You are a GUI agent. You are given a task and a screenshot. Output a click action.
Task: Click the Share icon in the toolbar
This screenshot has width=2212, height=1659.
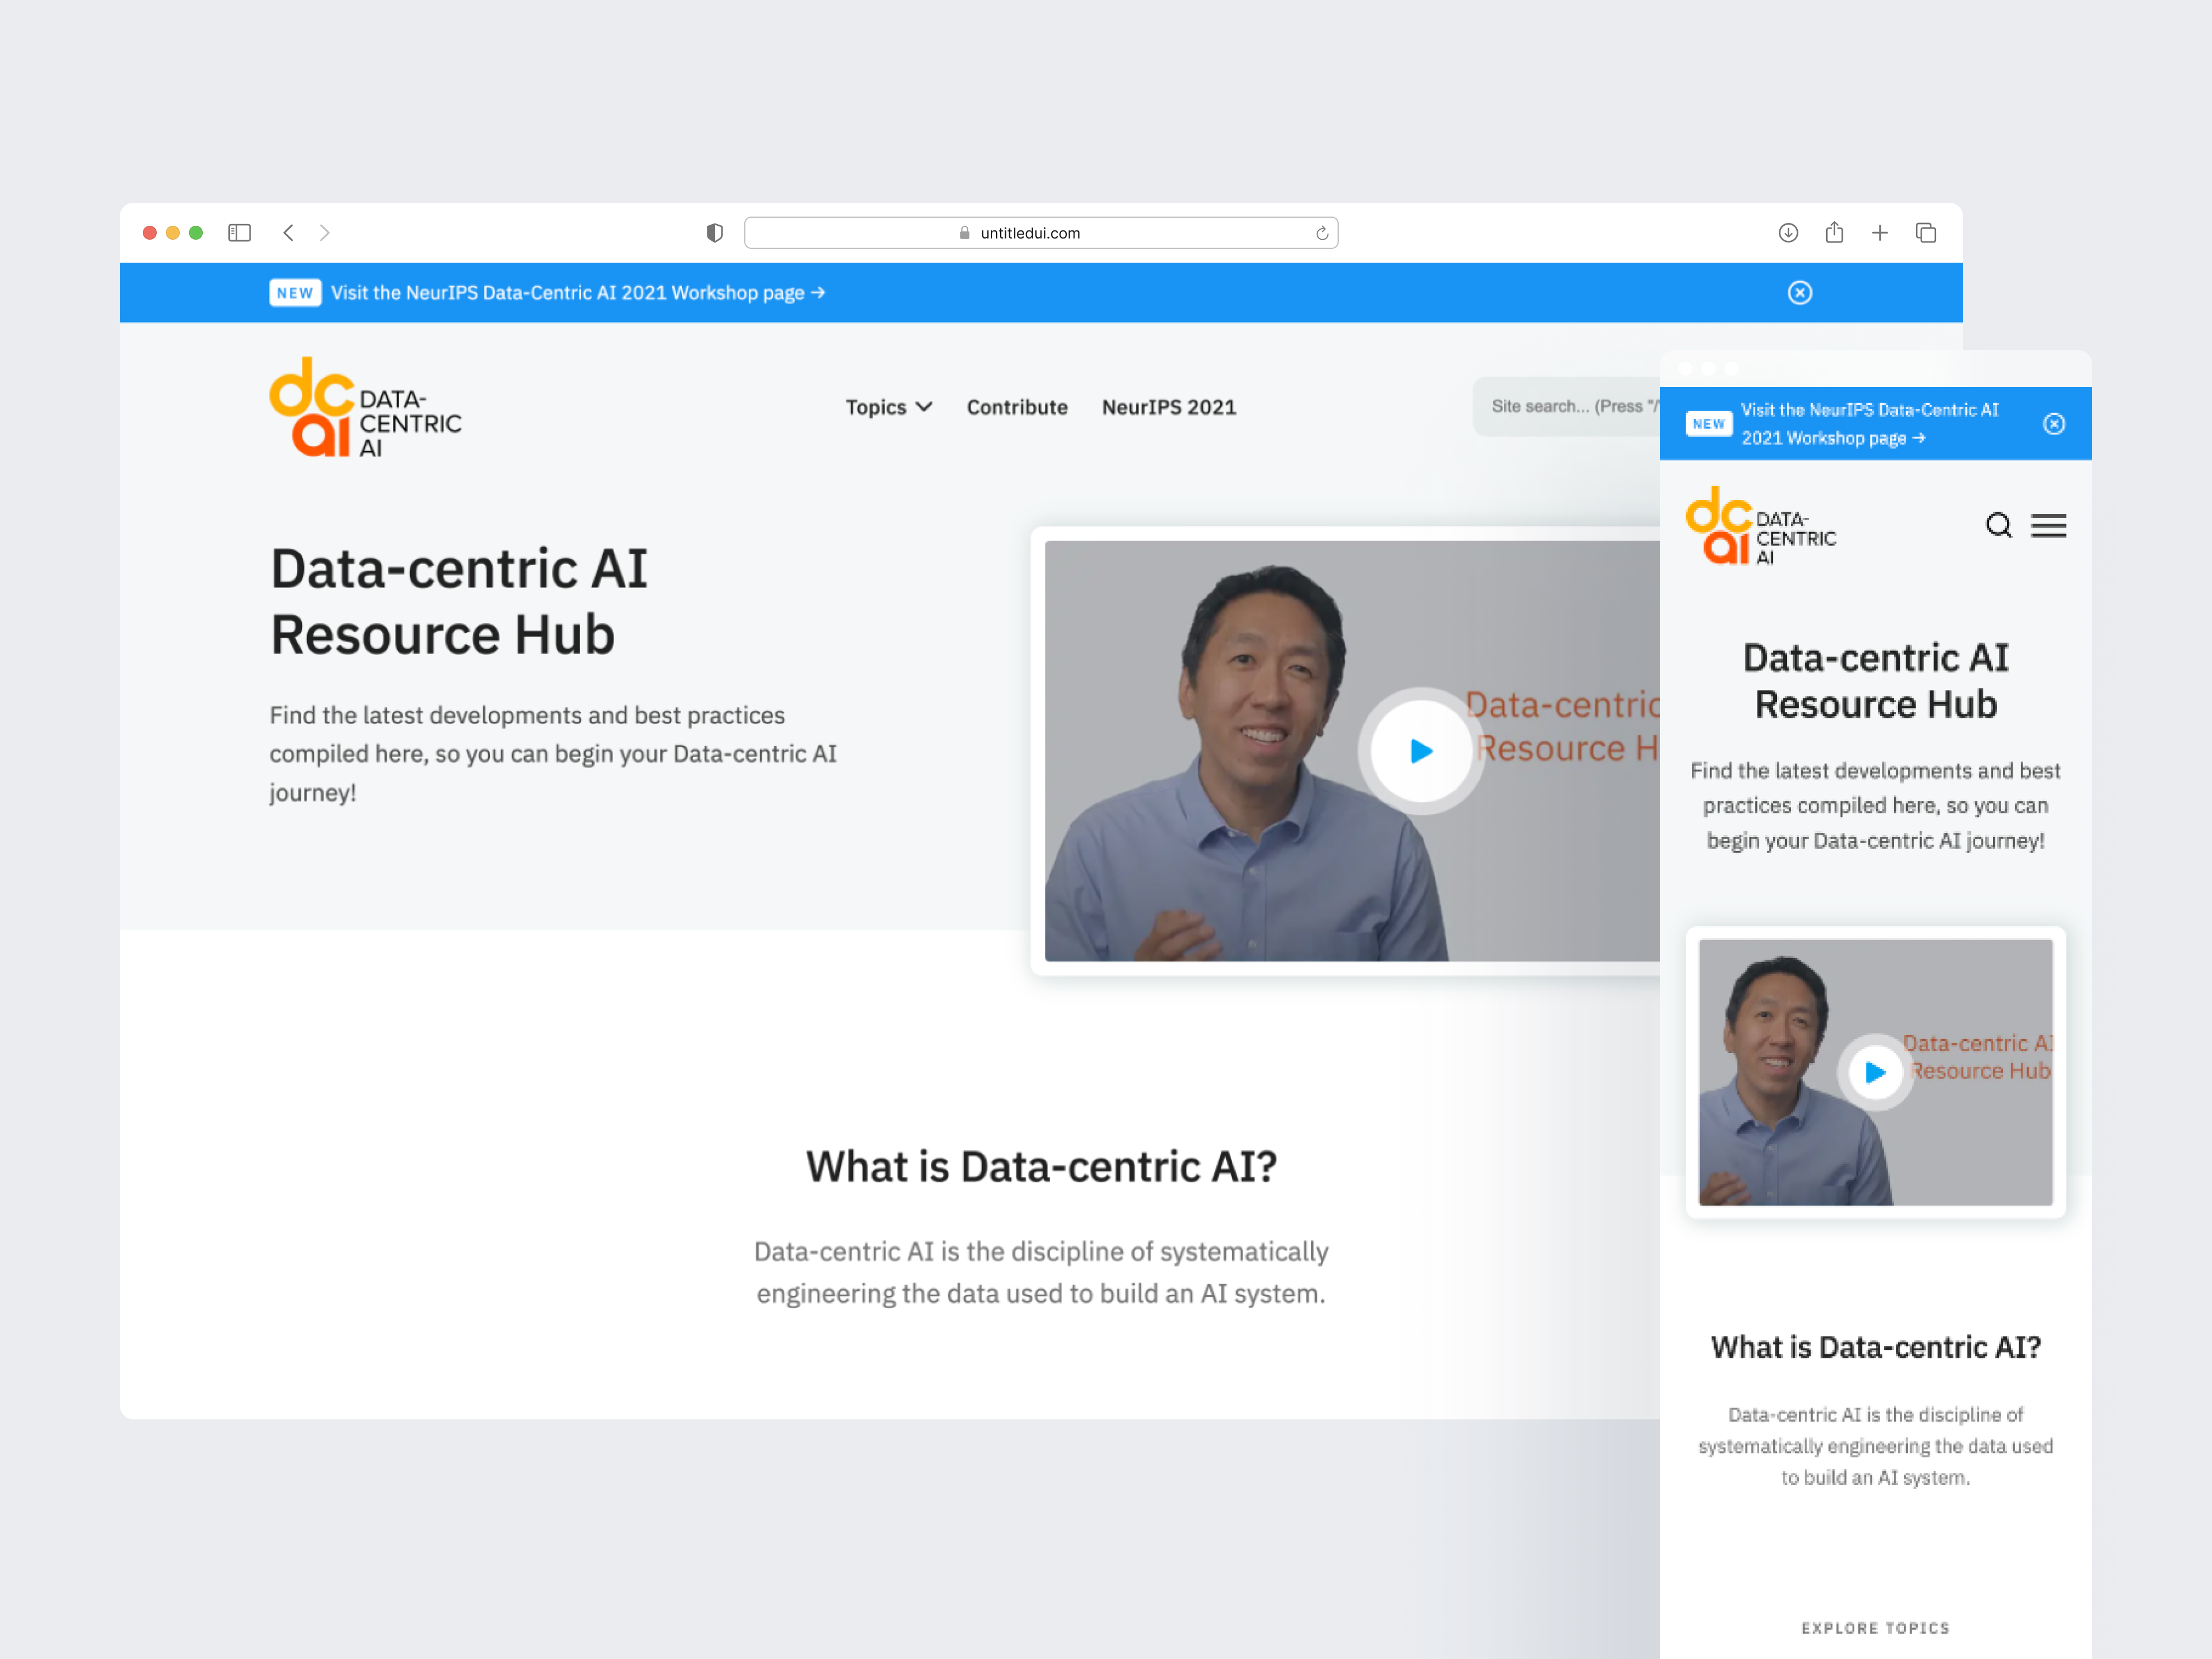(1834, 232)
